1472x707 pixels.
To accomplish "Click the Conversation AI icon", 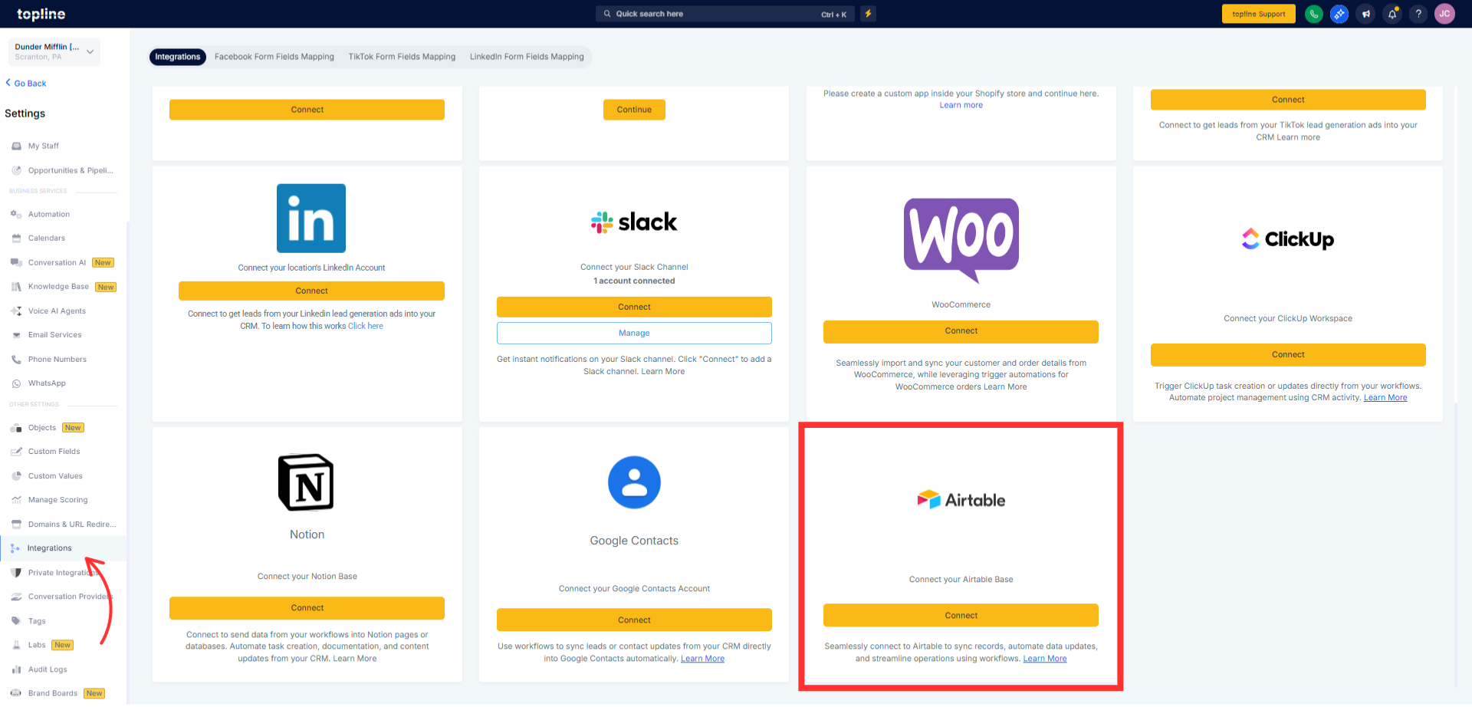I will click(16, 262).
